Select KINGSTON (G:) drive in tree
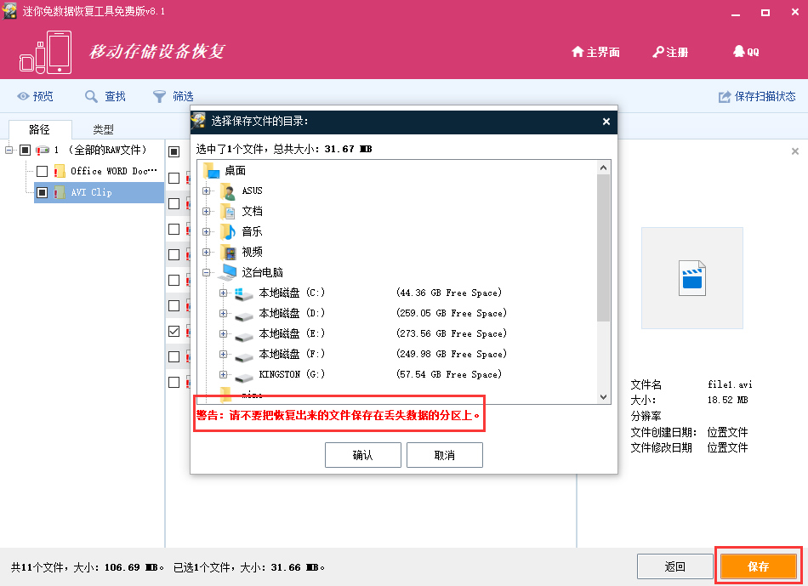 tap(292, 374)
